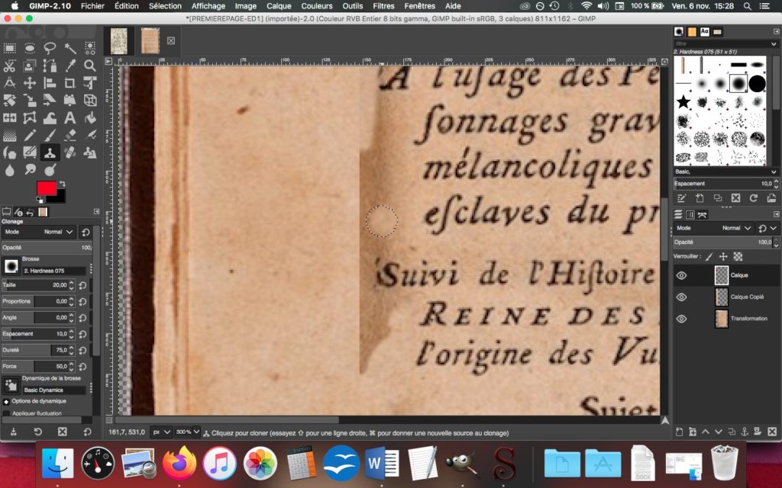Click the Spotlight search icon in menu bar
Image resolution: width=782 pixels, height=488 pixels.
click(x=747, y=6)
